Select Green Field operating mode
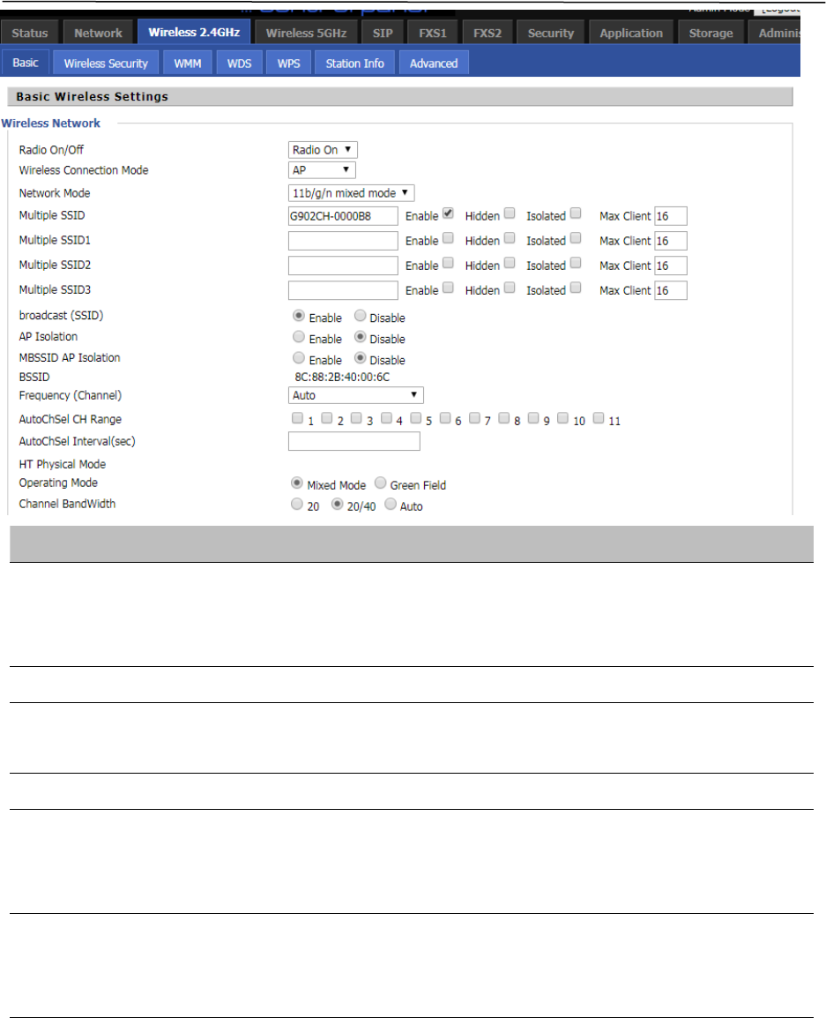826x1018 pixels. (x=380, y=483)
